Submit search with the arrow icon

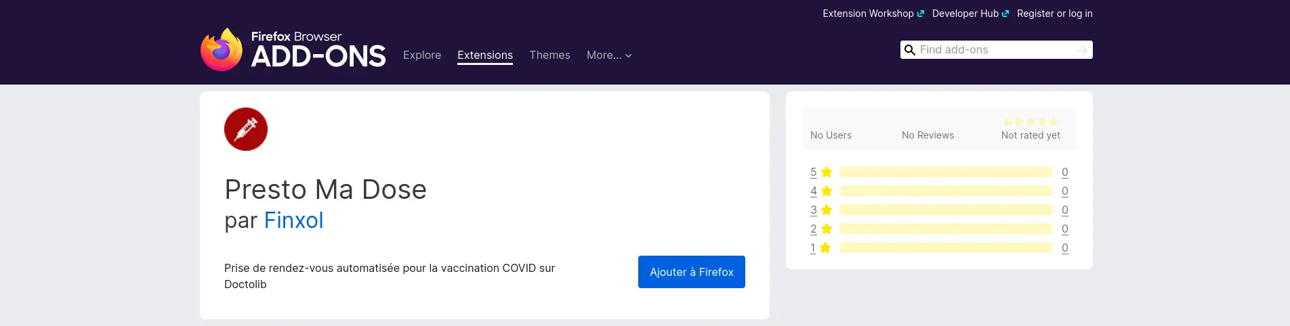(x=1082, y=50)
